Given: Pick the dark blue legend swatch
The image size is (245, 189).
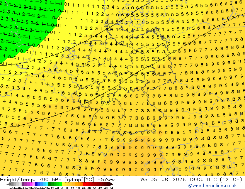Looking at the screenshot, I should [36, 184].
